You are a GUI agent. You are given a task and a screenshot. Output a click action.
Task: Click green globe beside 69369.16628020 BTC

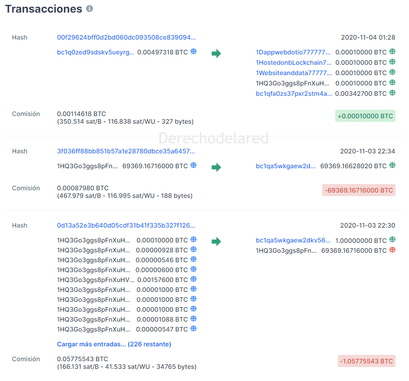(x=392, y=166)
